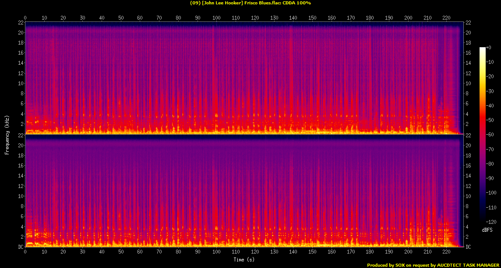Click the "220" tick on the bottom time axis

coord(446,251)
